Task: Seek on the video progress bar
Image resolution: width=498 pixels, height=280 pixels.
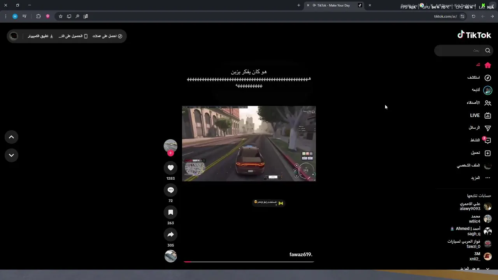Action: click(249, 262)
